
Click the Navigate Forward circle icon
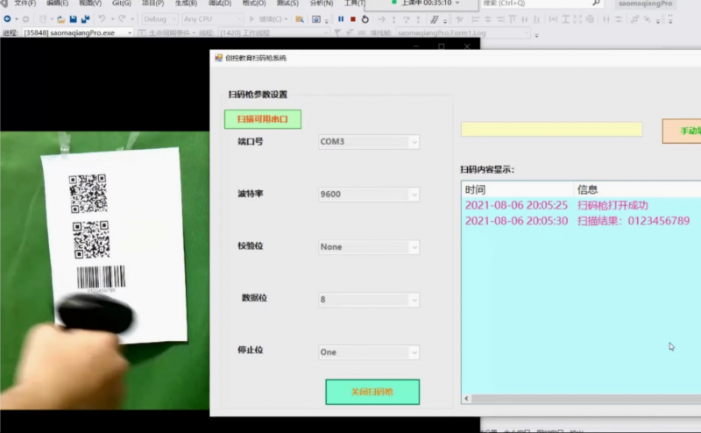tap(25, 19)
